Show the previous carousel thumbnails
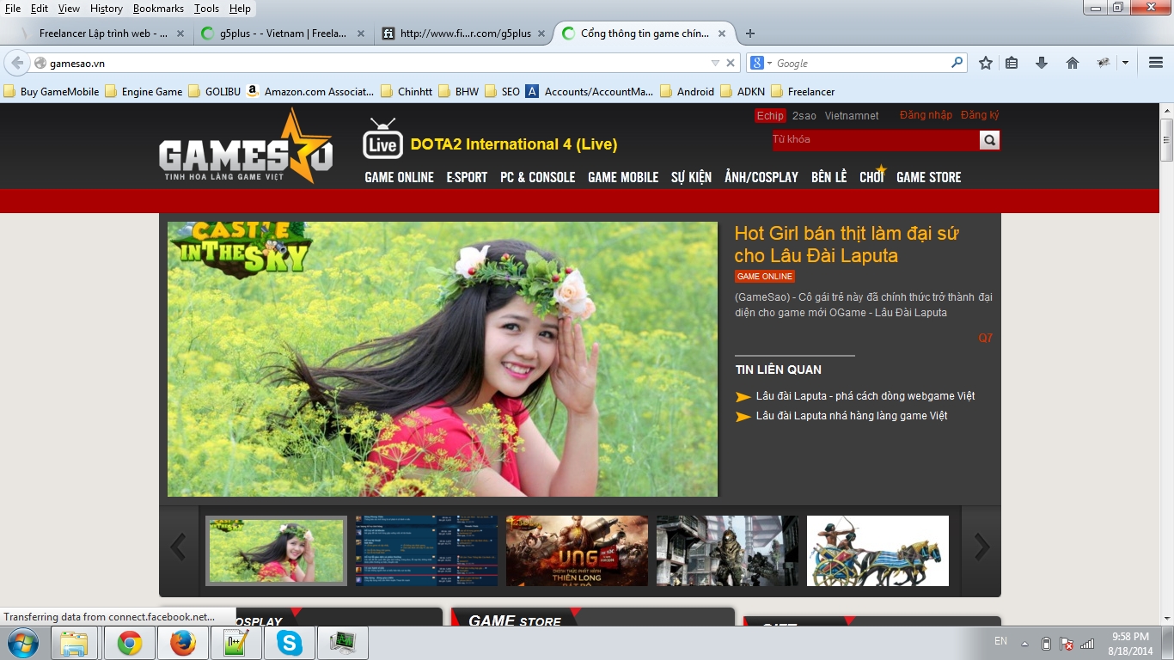The height and width of the screenshot is (660, 1174). (179, 547)
